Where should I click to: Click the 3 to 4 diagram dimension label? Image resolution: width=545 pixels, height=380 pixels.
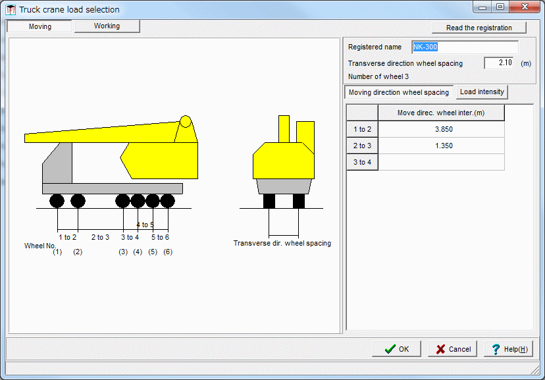(x=130, y=238)
